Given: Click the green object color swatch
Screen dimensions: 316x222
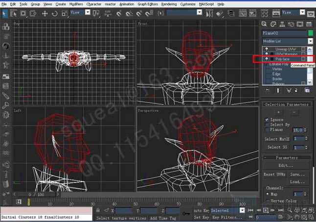Looking at the screenshot, I should [311, 33].
